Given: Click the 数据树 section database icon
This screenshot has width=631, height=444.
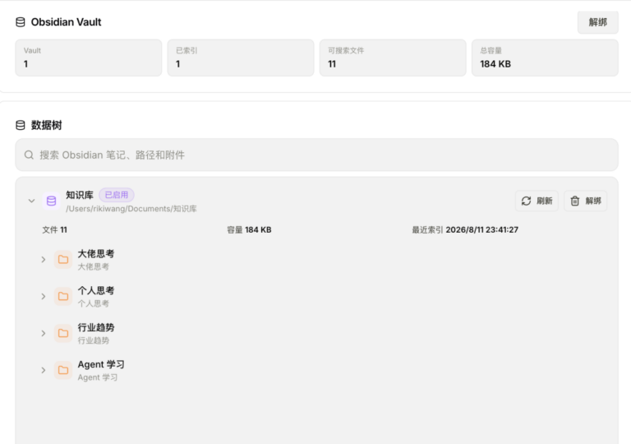Looking at the screenshot, I should tap(20, 125).
